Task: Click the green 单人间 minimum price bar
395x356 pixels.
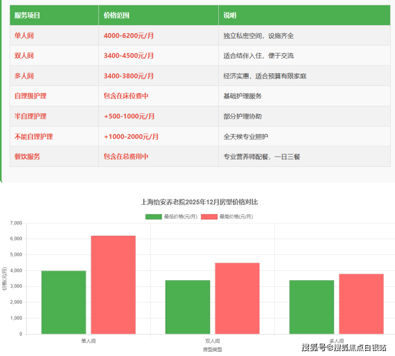Action: 64,302
